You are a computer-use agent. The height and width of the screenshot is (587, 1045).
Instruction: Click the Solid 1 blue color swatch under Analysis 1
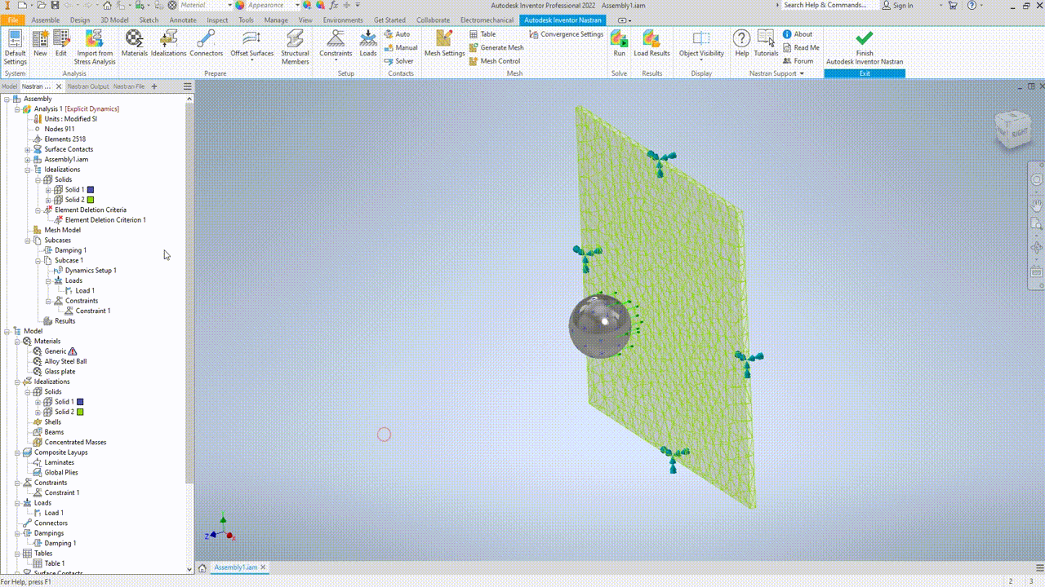pyautogui.click(x=91, y=190)
